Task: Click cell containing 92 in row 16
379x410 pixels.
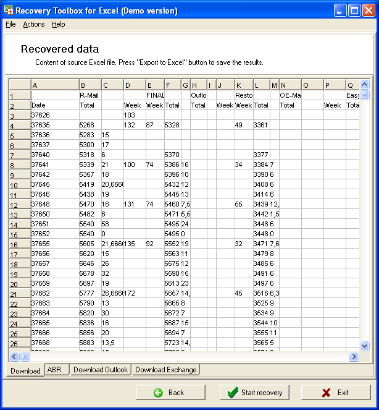Action: (x=155, y=244)
